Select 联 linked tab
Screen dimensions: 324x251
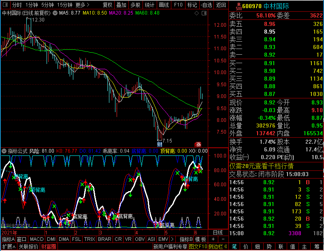click(x=281, y=247)
